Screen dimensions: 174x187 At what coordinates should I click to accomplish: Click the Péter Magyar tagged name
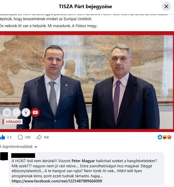(x=83, y=161)
